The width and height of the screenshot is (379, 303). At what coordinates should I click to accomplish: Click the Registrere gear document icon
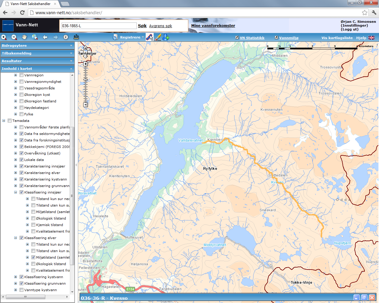115,37
